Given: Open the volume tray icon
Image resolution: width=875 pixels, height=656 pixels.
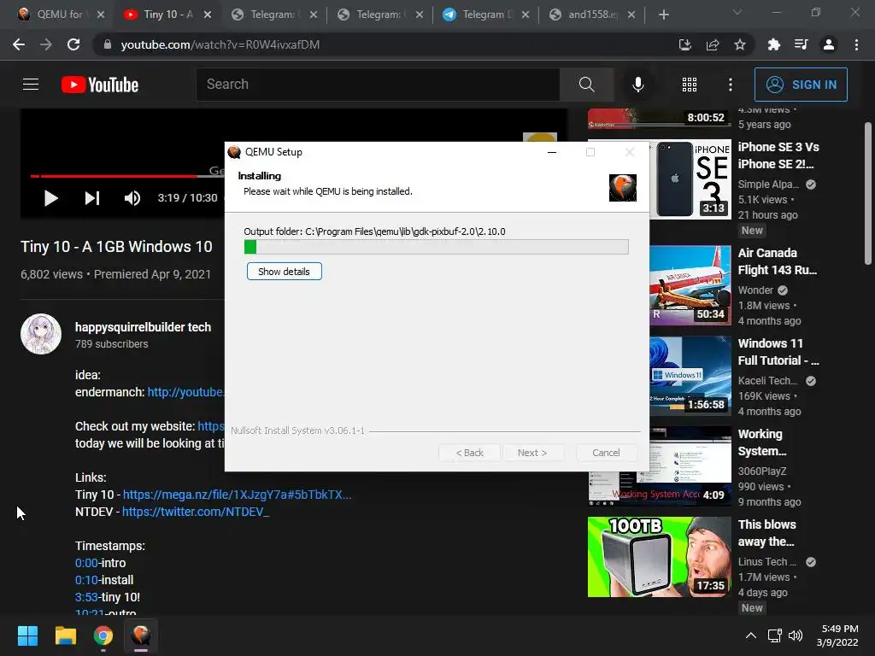Looking at the screenshot, I should point(796,635).
